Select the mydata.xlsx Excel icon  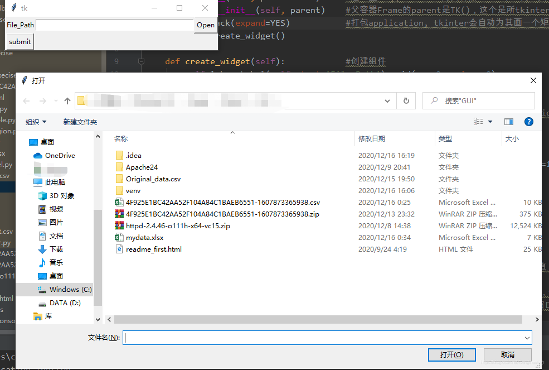click(119, 237)
